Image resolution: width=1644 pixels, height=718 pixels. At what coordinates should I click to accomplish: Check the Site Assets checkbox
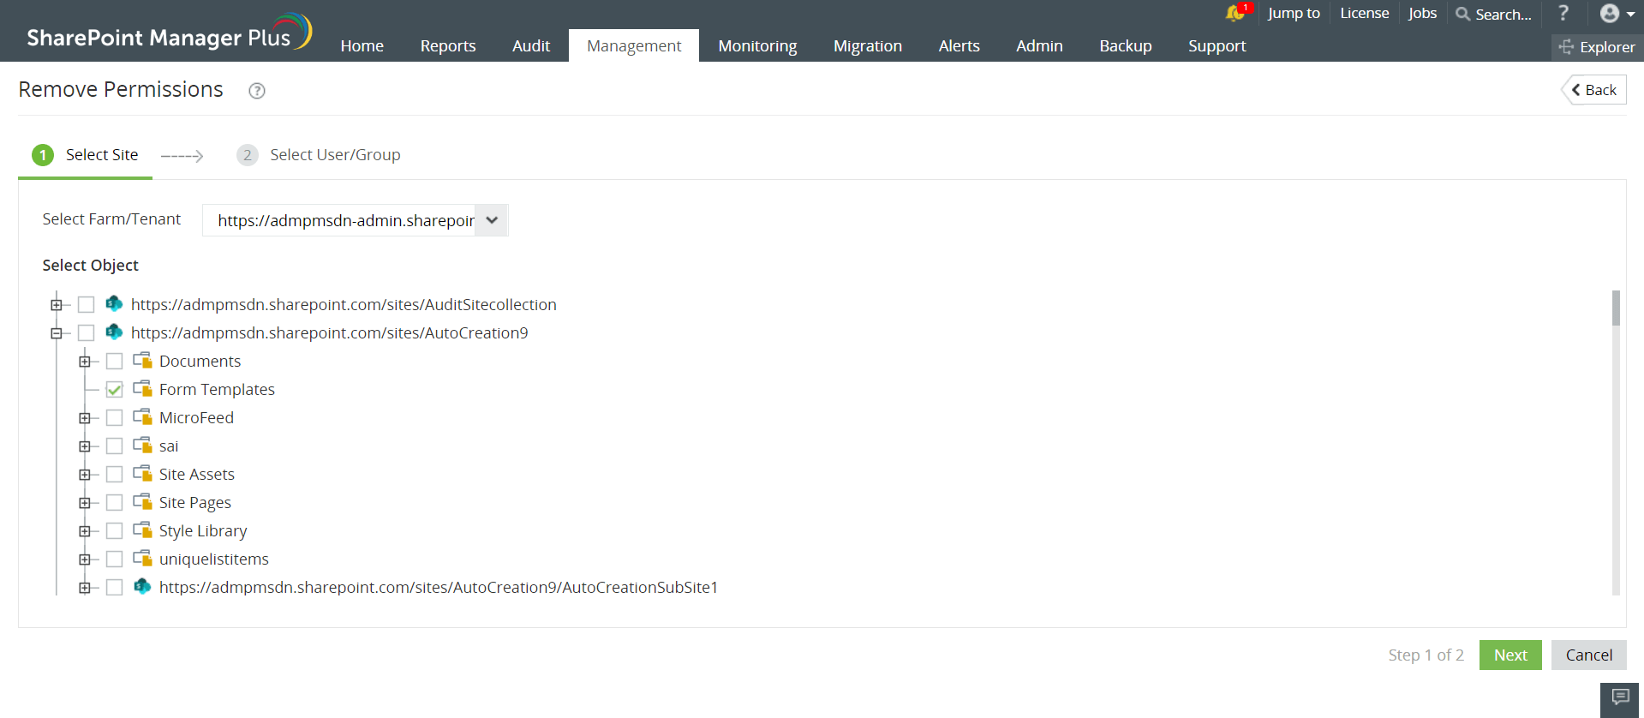(114, 474)
